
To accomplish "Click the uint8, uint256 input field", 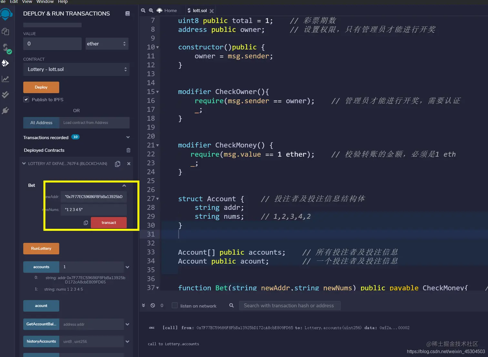I will coord(91,342).
